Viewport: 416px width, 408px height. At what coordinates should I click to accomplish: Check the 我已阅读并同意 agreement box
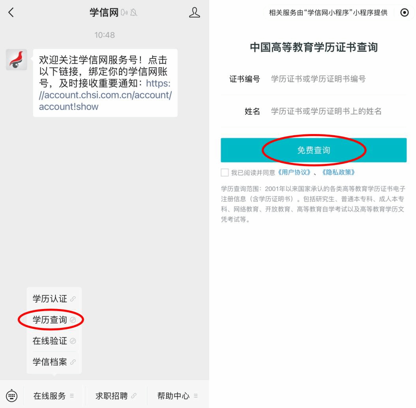point(225,173)
